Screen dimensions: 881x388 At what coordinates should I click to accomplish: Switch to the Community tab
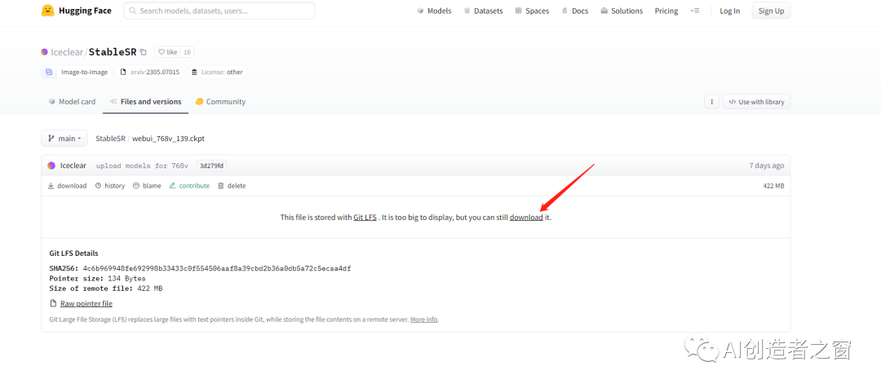(220, 102)
